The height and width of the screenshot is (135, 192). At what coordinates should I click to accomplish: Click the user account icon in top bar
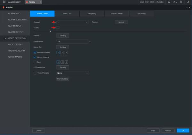[169, 2]
